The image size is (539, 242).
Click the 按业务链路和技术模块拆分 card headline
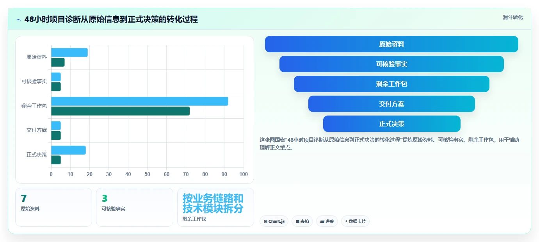213,203
